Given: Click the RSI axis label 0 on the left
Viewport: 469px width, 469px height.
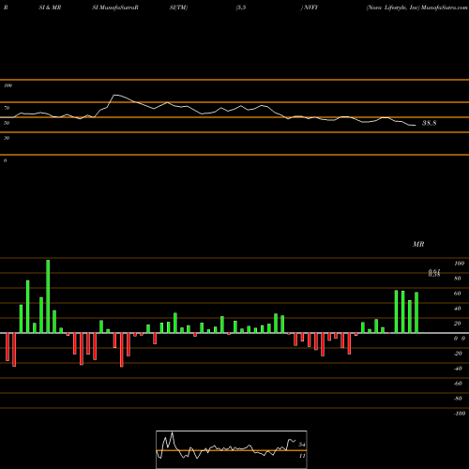Looking at the screenshot, I should (5, 160).
